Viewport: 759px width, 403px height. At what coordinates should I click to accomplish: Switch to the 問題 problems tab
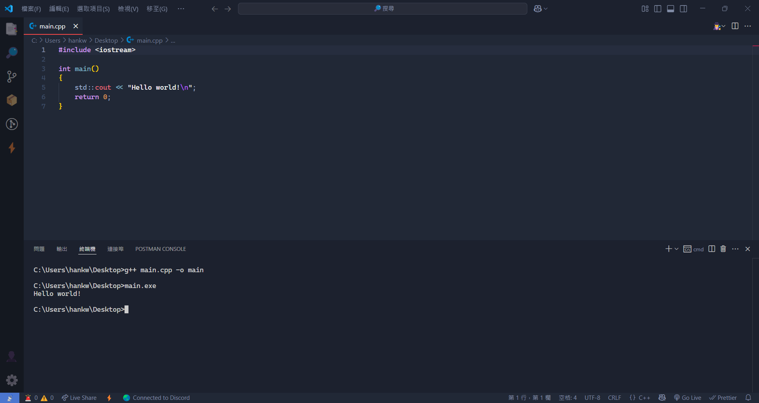coord(39,249)
